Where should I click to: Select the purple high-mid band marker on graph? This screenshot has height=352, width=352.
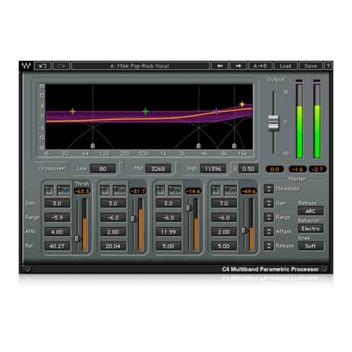tap(216, 111)
